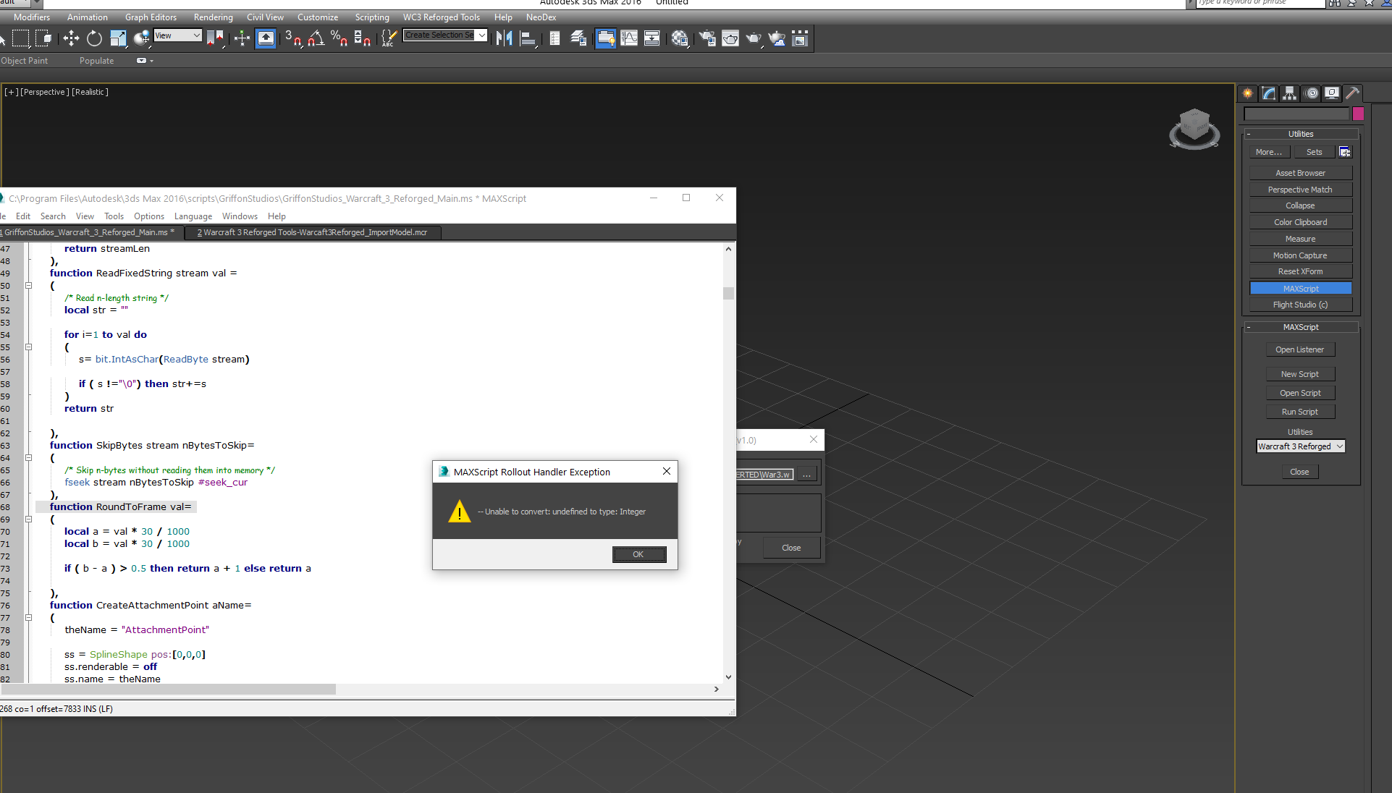
Task: Open the WC3 Reforged Tools menu
Action: [442, 17]
